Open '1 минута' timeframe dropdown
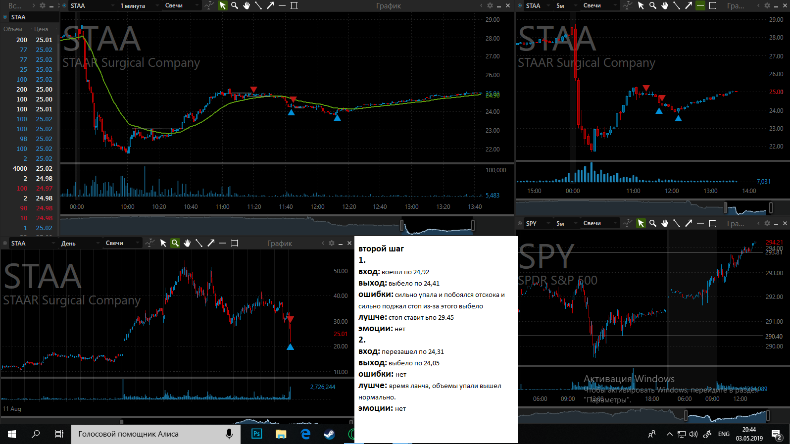The width and height of the screenshot is (790, 444). (139, 5)
